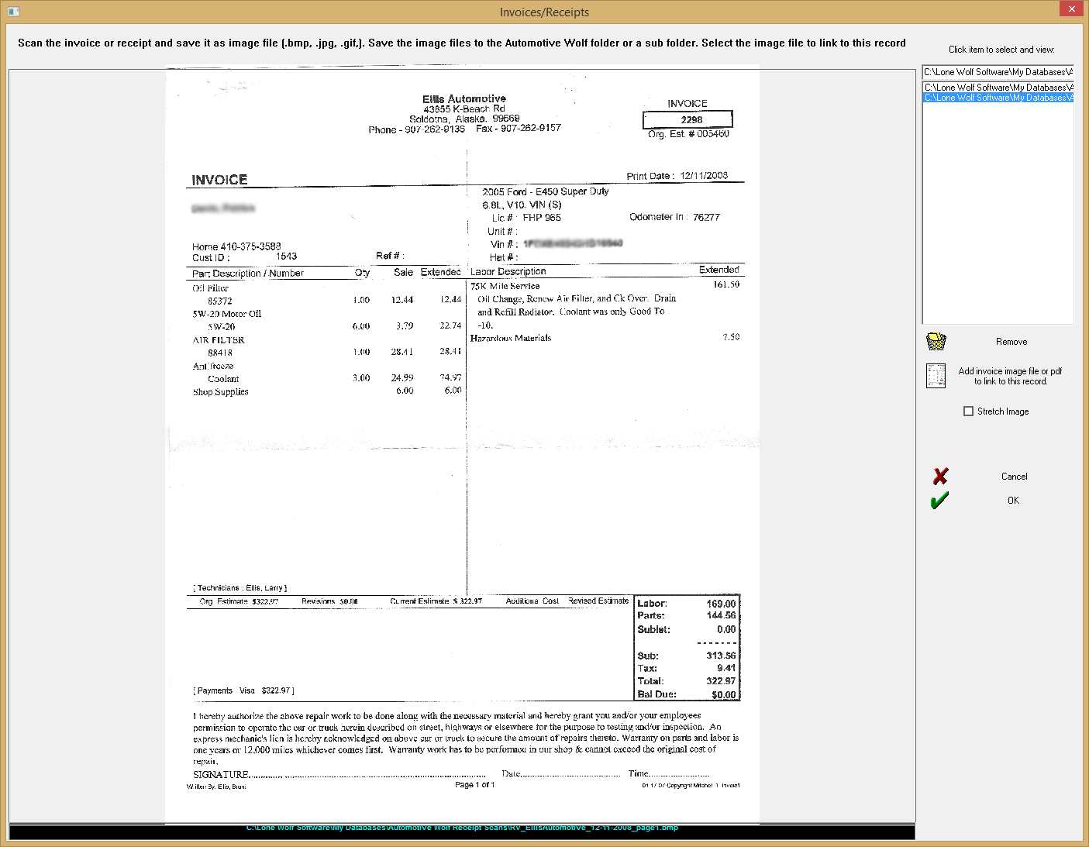The height and width of the screenshot is (847, 1089).
Task: Click the Print Date 12/11/2008 text
Action: tap(677, 176)
